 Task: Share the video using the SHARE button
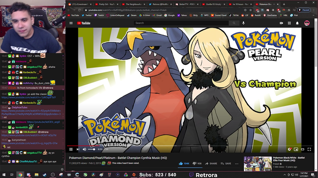[211, 164]
